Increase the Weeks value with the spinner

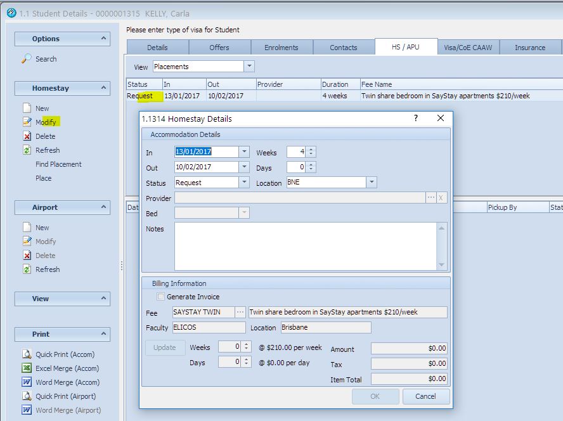pos(311,150)
